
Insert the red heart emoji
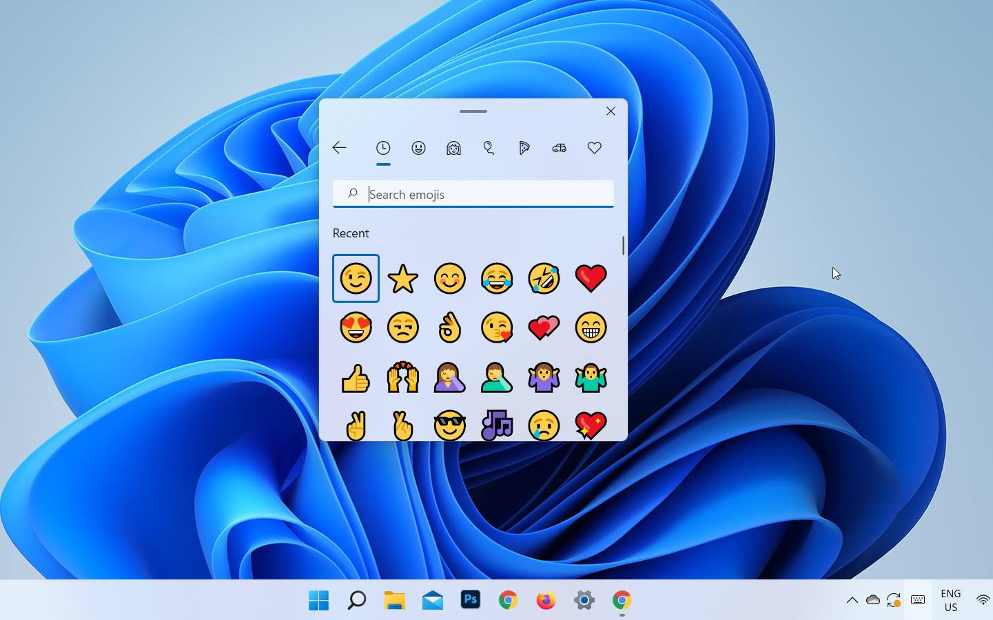click(x=591, y=278)
